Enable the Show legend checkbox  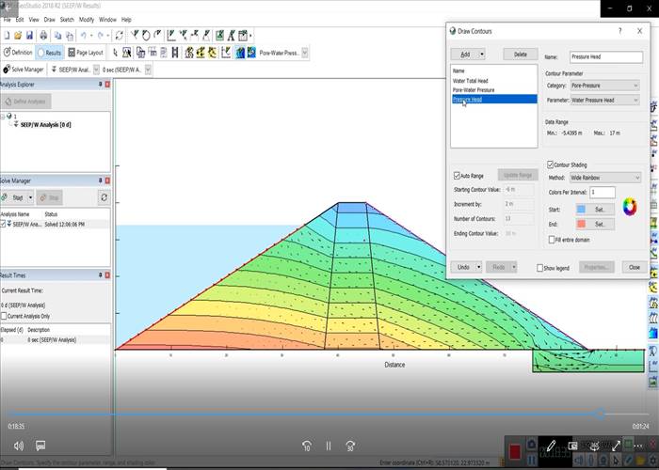pyautogui.click(x=540, y=268)
